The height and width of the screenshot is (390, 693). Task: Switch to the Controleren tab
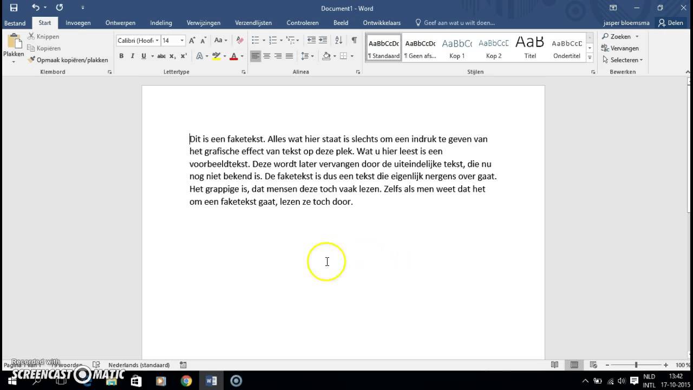pyautogui.click(x=303, y=23)
